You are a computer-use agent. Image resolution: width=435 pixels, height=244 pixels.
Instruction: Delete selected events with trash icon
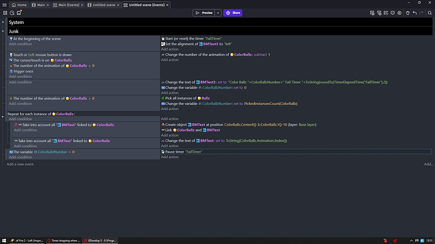pos(407,13)
